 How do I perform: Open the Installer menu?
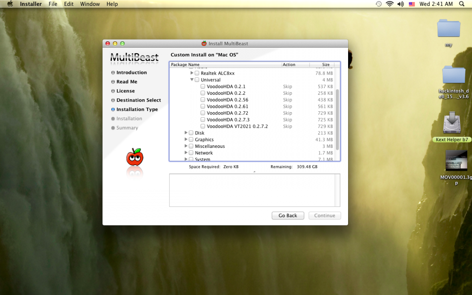31,4
